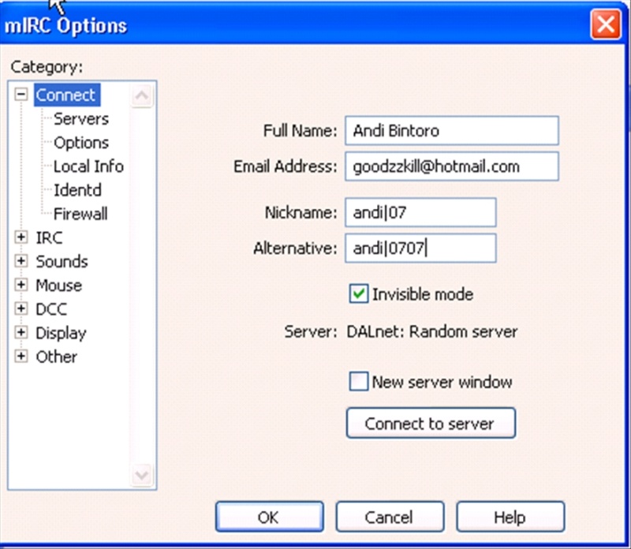631x549 pixels.
Task: Open the Identd subcategory
Action: pyautogui.click(x=77, y=190)
